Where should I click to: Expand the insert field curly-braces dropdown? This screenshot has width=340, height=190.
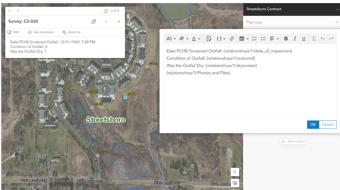pyautogui.click(x=221, y=38)
